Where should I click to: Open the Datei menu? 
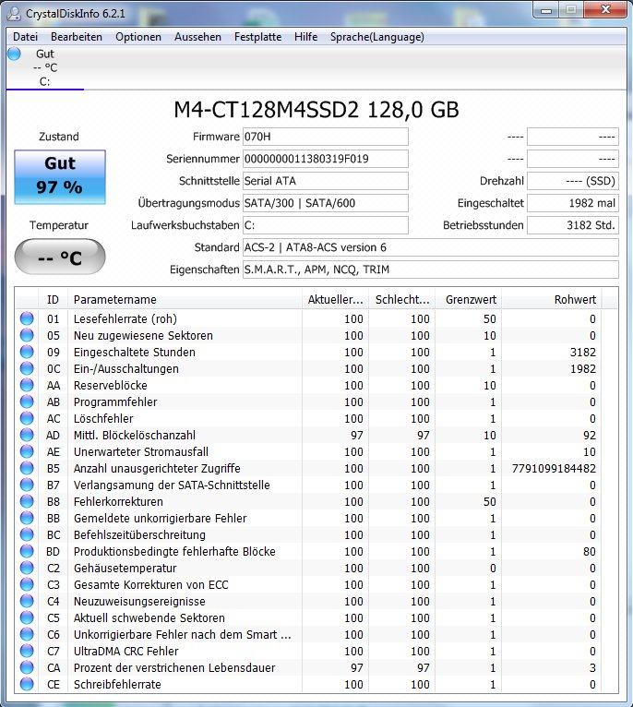point(25,37)
